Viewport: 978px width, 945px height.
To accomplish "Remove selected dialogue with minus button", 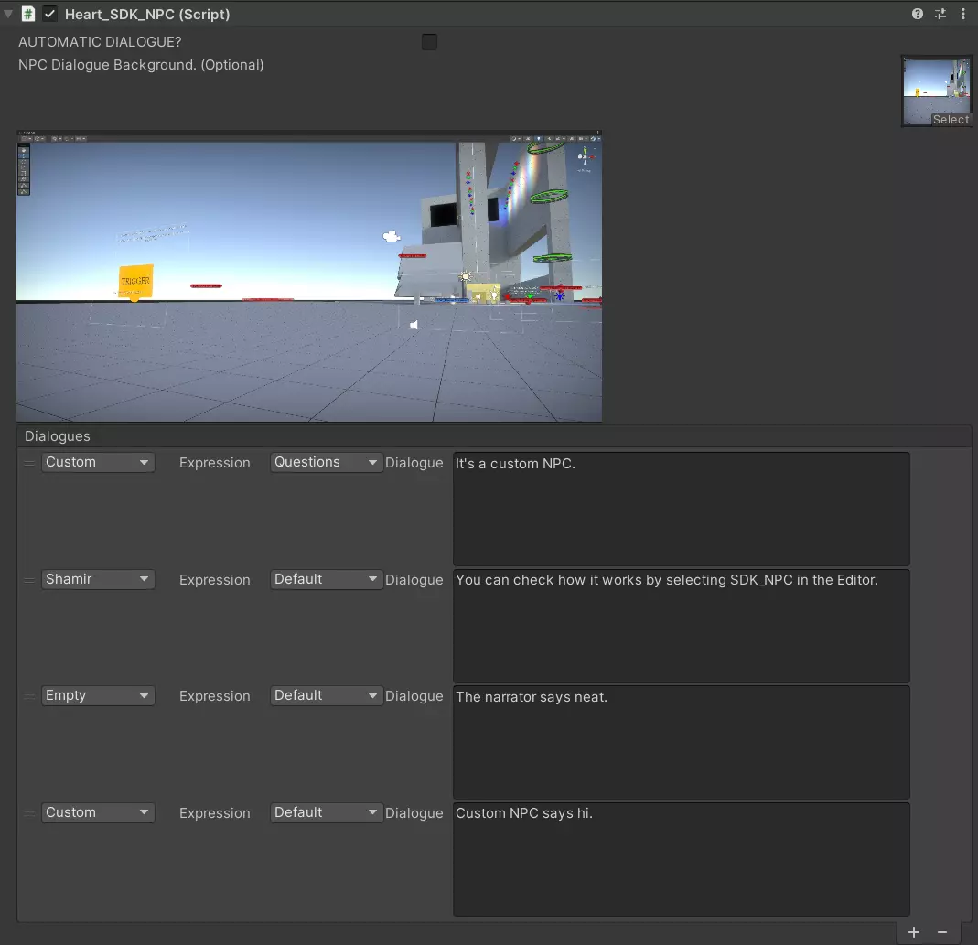I will click(x=942, y=932).
